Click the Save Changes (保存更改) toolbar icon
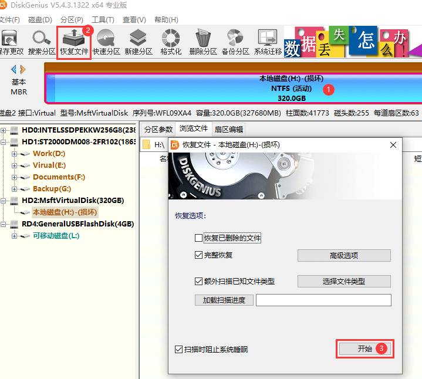 click(x=10, y=42)
